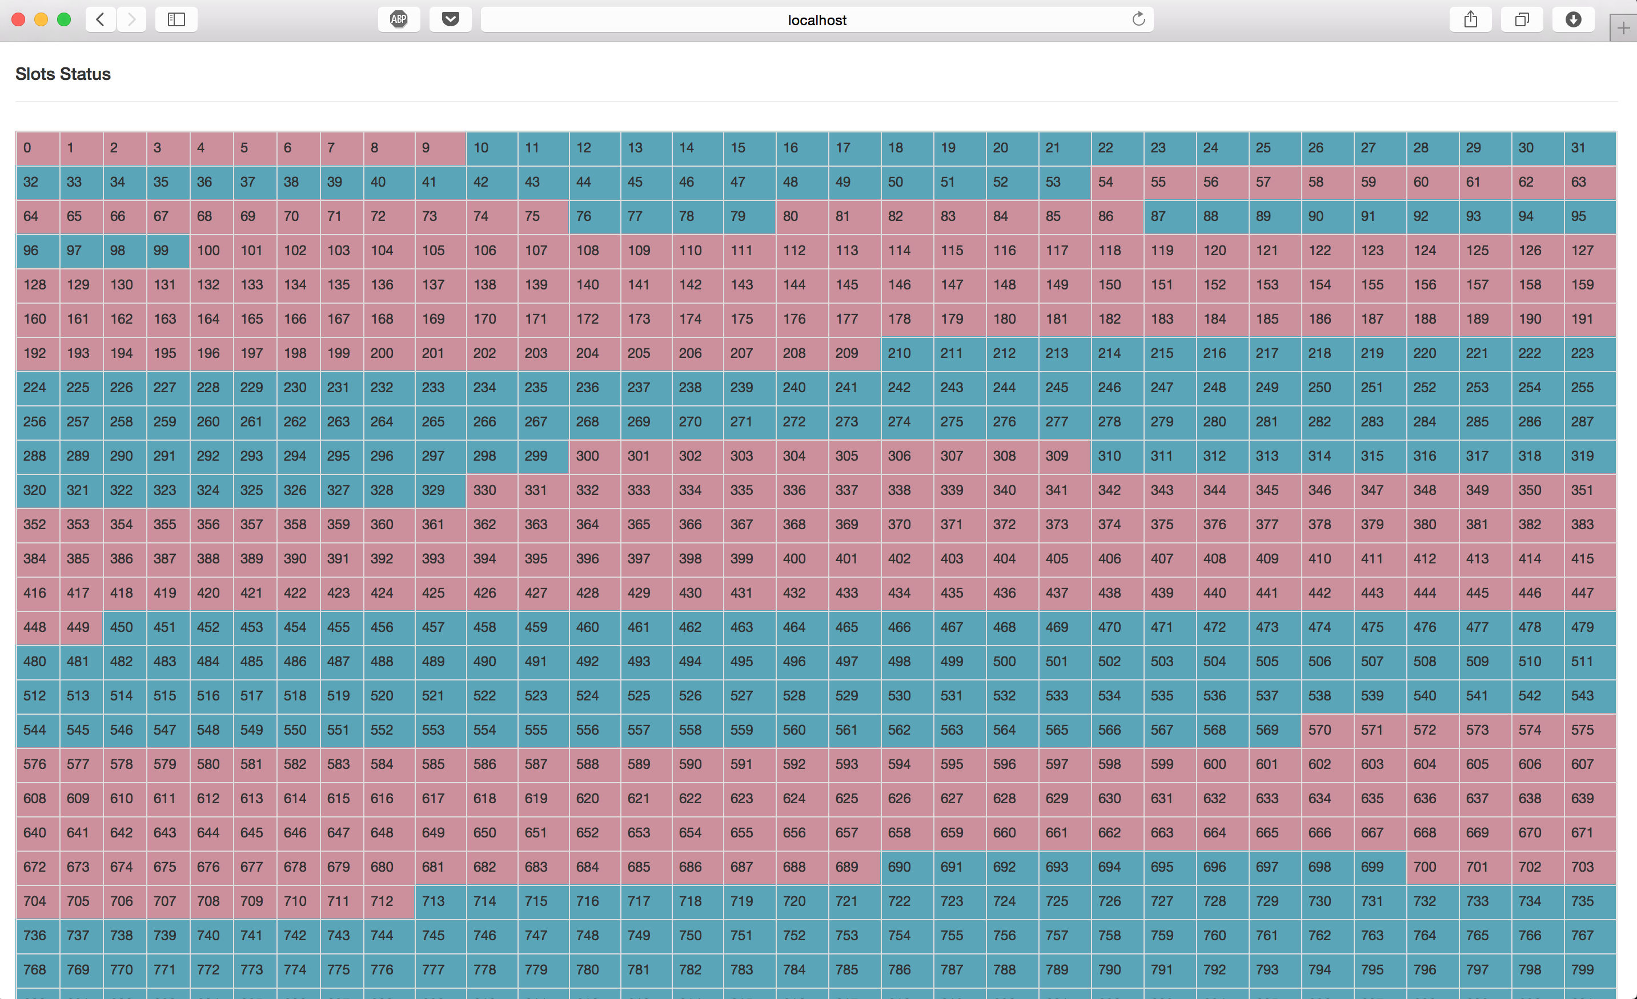Image resolution: width=1637 pixels, height=999 pixels.
Task: Click the Pocket save extension icon
Action: (451, 19)
